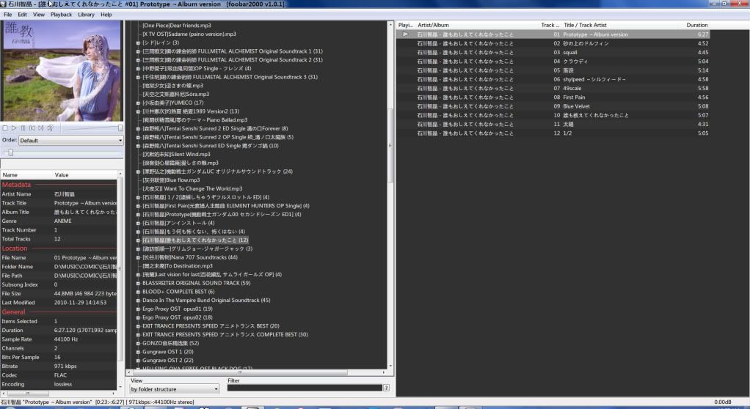Click the random playback button
The height and width of the screenshot is (409, 750).
click(50, 128)
